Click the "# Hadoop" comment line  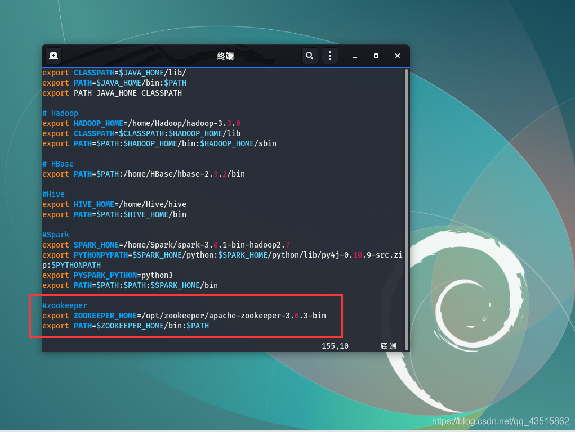point(60,113)
